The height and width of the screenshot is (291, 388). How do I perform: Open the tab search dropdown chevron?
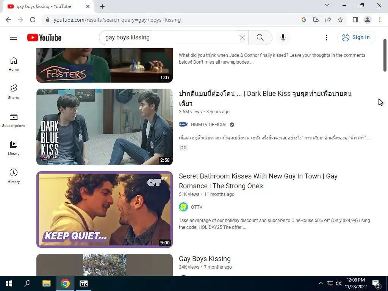327,5
